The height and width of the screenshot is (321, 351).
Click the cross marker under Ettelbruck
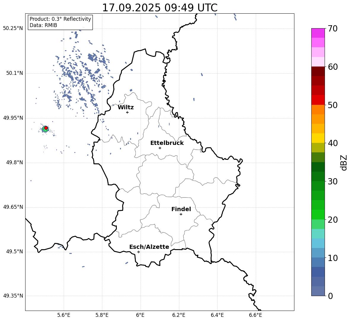(160, 148)
